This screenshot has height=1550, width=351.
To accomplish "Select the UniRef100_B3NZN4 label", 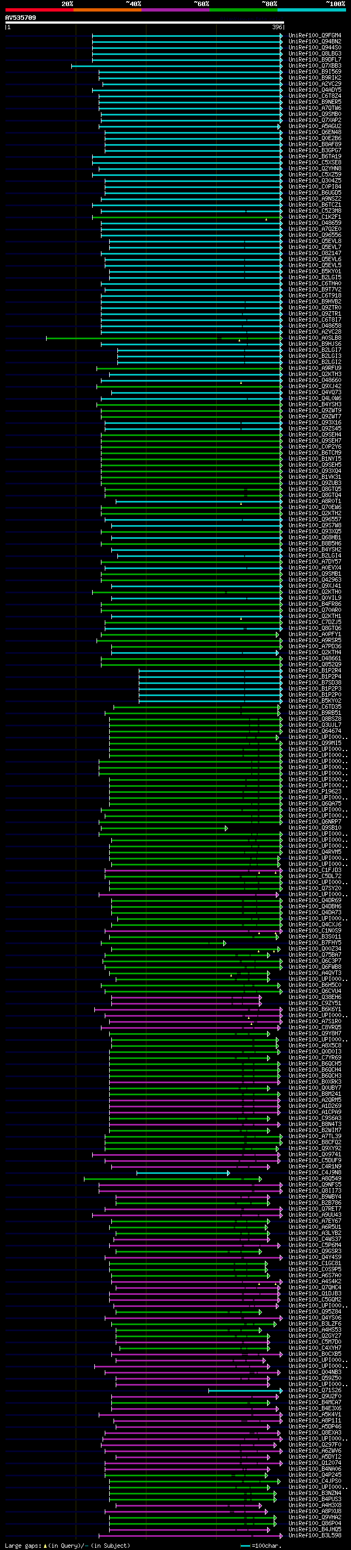I will 314,1493.
